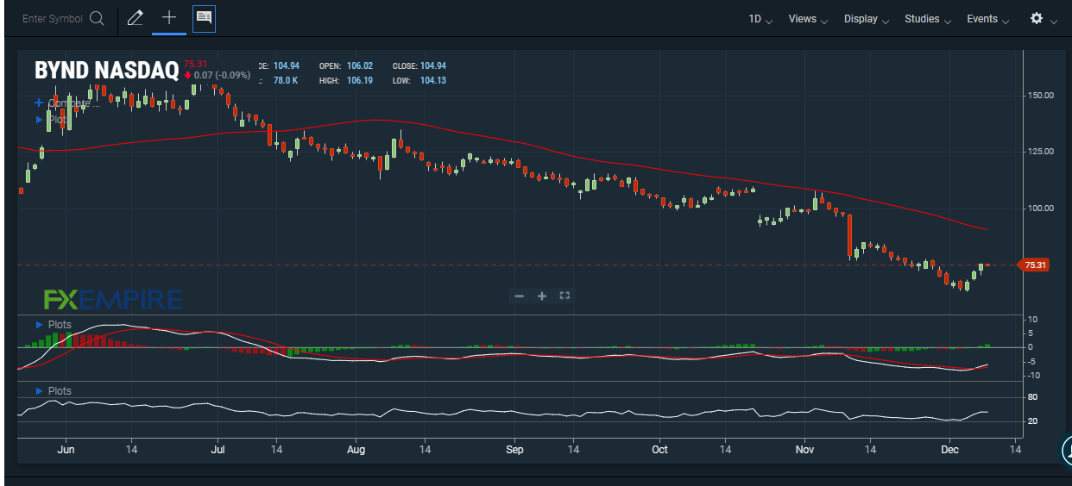Click the LOW value 104.13
The image size is (1072, 486).
point(432,80)
